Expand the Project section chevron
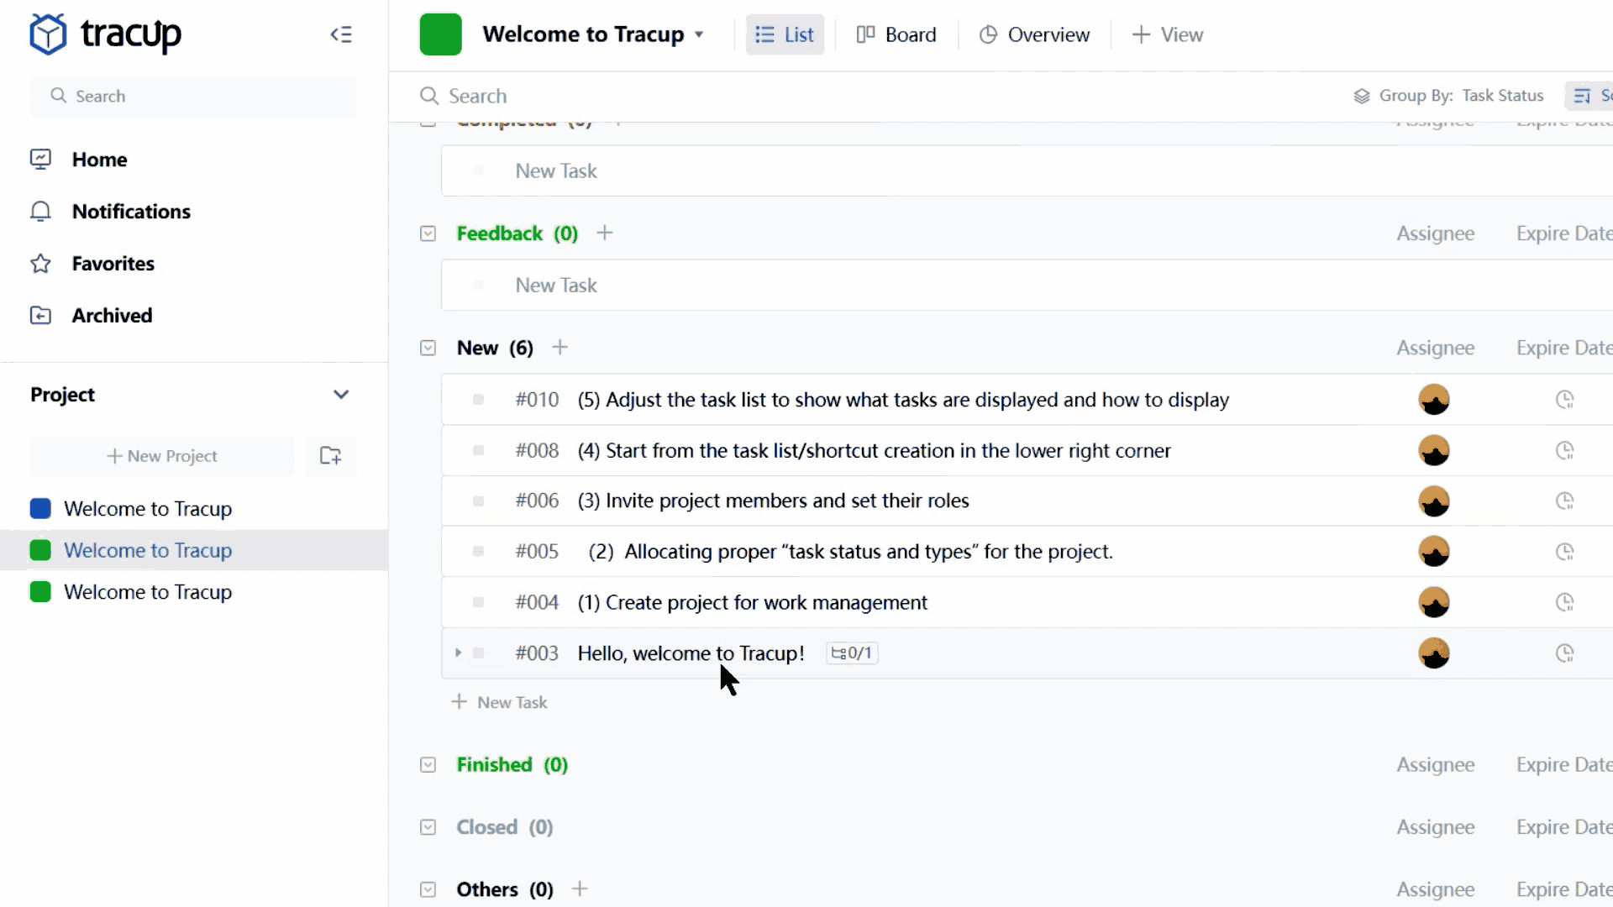1613x907 pixels. [x=340, y=394]
